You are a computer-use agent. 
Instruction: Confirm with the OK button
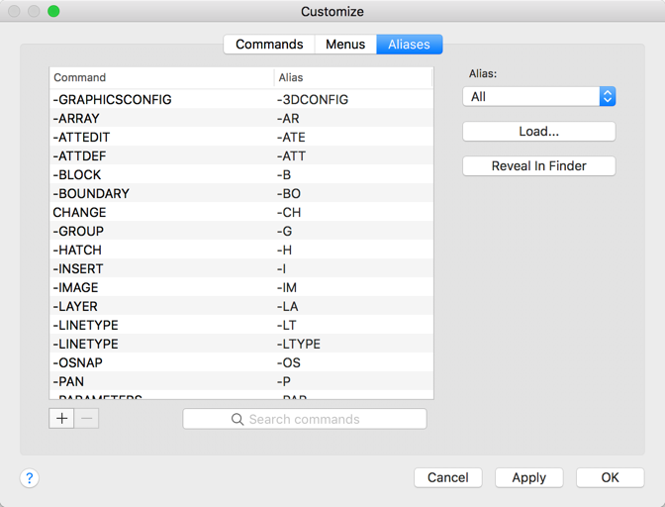click(x=610, y=477)
